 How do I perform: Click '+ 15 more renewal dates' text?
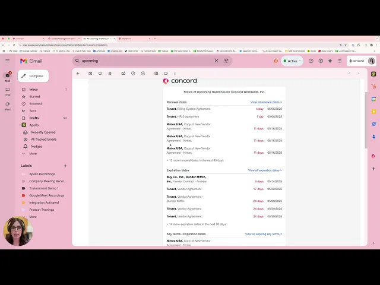195,160
